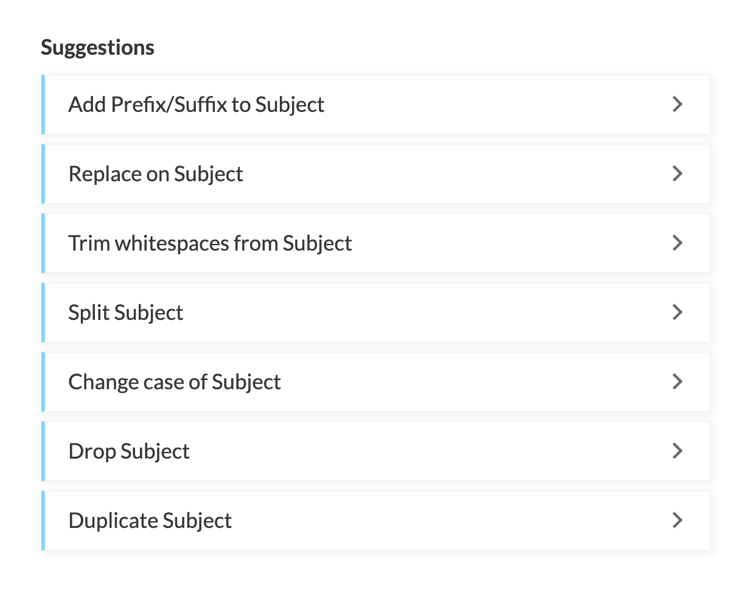Choose the Drop Subject suggestion text
Screen dimensions: 752x590
pos(129,451)
